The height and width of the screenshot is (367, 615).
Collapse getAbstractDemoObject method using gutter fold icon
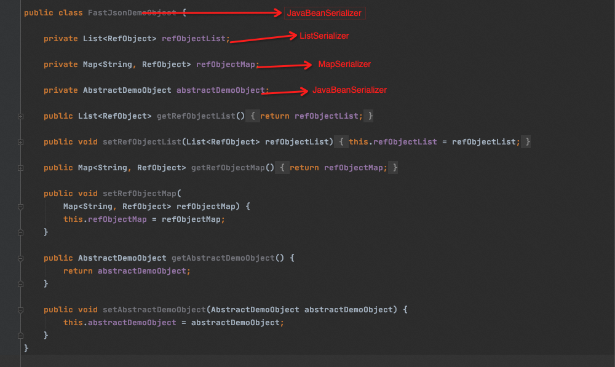[x=20, y=258]
